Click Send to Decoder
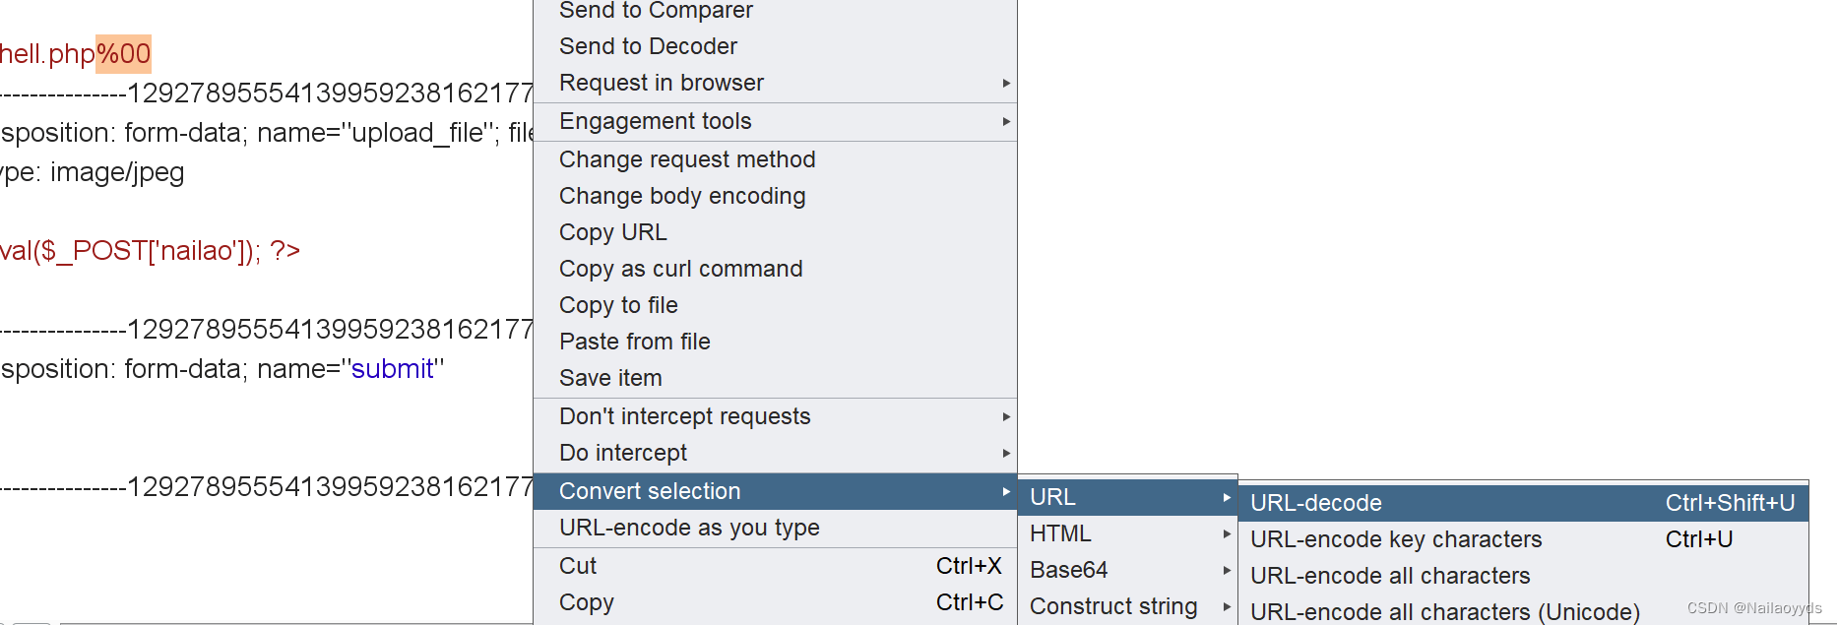The height and width of the screenshot is (625, 1837). point(648,46)
